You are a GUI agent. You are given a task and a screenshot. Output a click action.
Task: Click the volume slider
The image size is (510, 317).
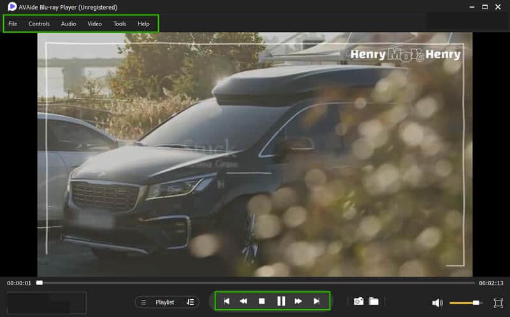pyautogui.click(x=465, y=303)
